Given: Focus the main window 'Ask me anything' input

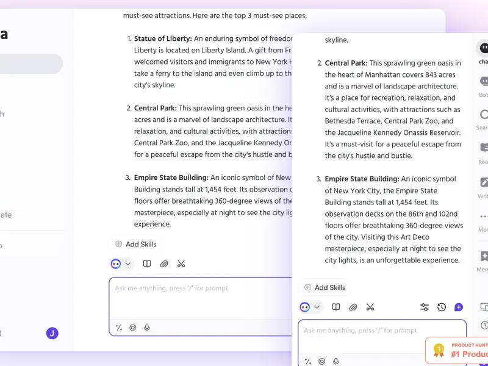Looking at the screenshot, I should coord(201,298).
